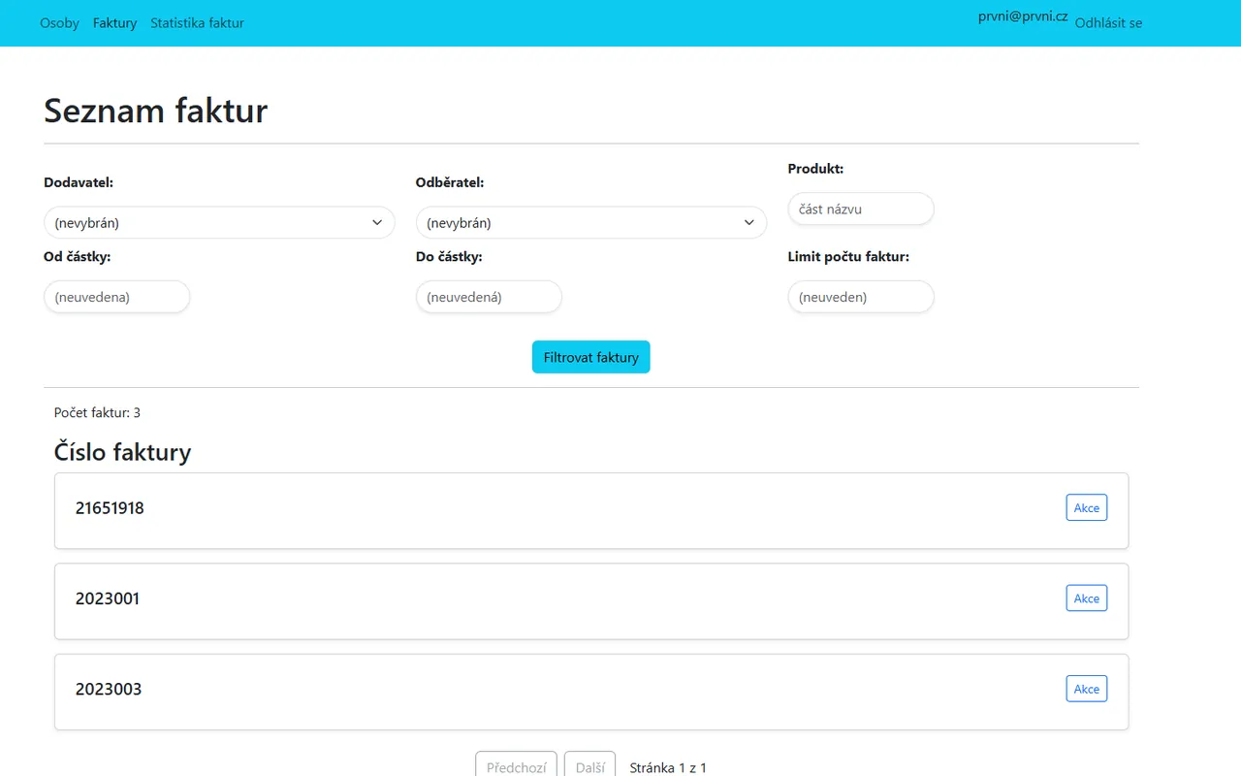1241x776 pixels.
Task: Click the Předchozí pagination button
Action: [x=516, y=766]
